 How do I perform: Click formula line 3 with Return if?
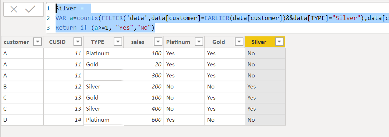tap(105, 27)
